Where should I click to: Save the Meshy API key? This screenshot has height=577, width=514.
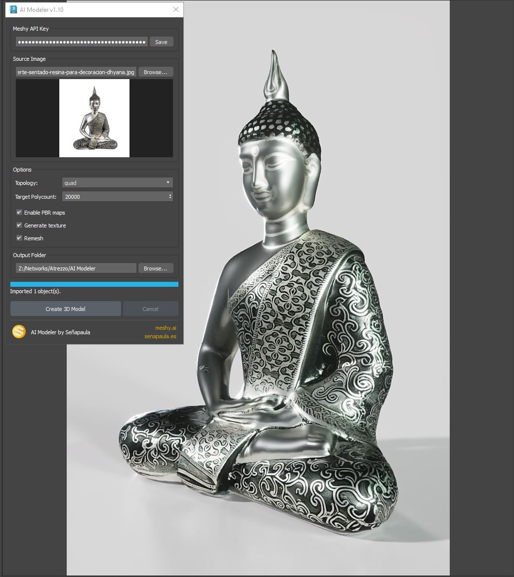coord(161,42)
